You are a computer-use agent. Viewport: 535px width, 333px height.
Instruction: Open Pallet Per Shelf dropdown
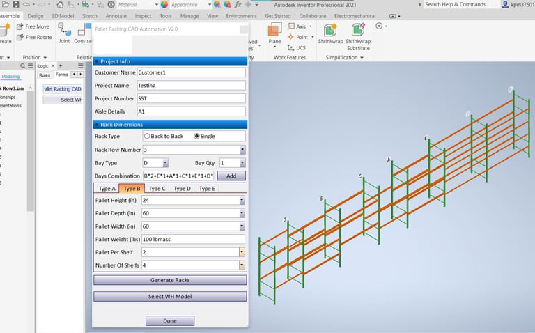click(x=242, y=252)
